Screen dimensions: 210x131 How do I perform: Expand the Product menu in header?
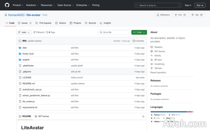[18, 5]
